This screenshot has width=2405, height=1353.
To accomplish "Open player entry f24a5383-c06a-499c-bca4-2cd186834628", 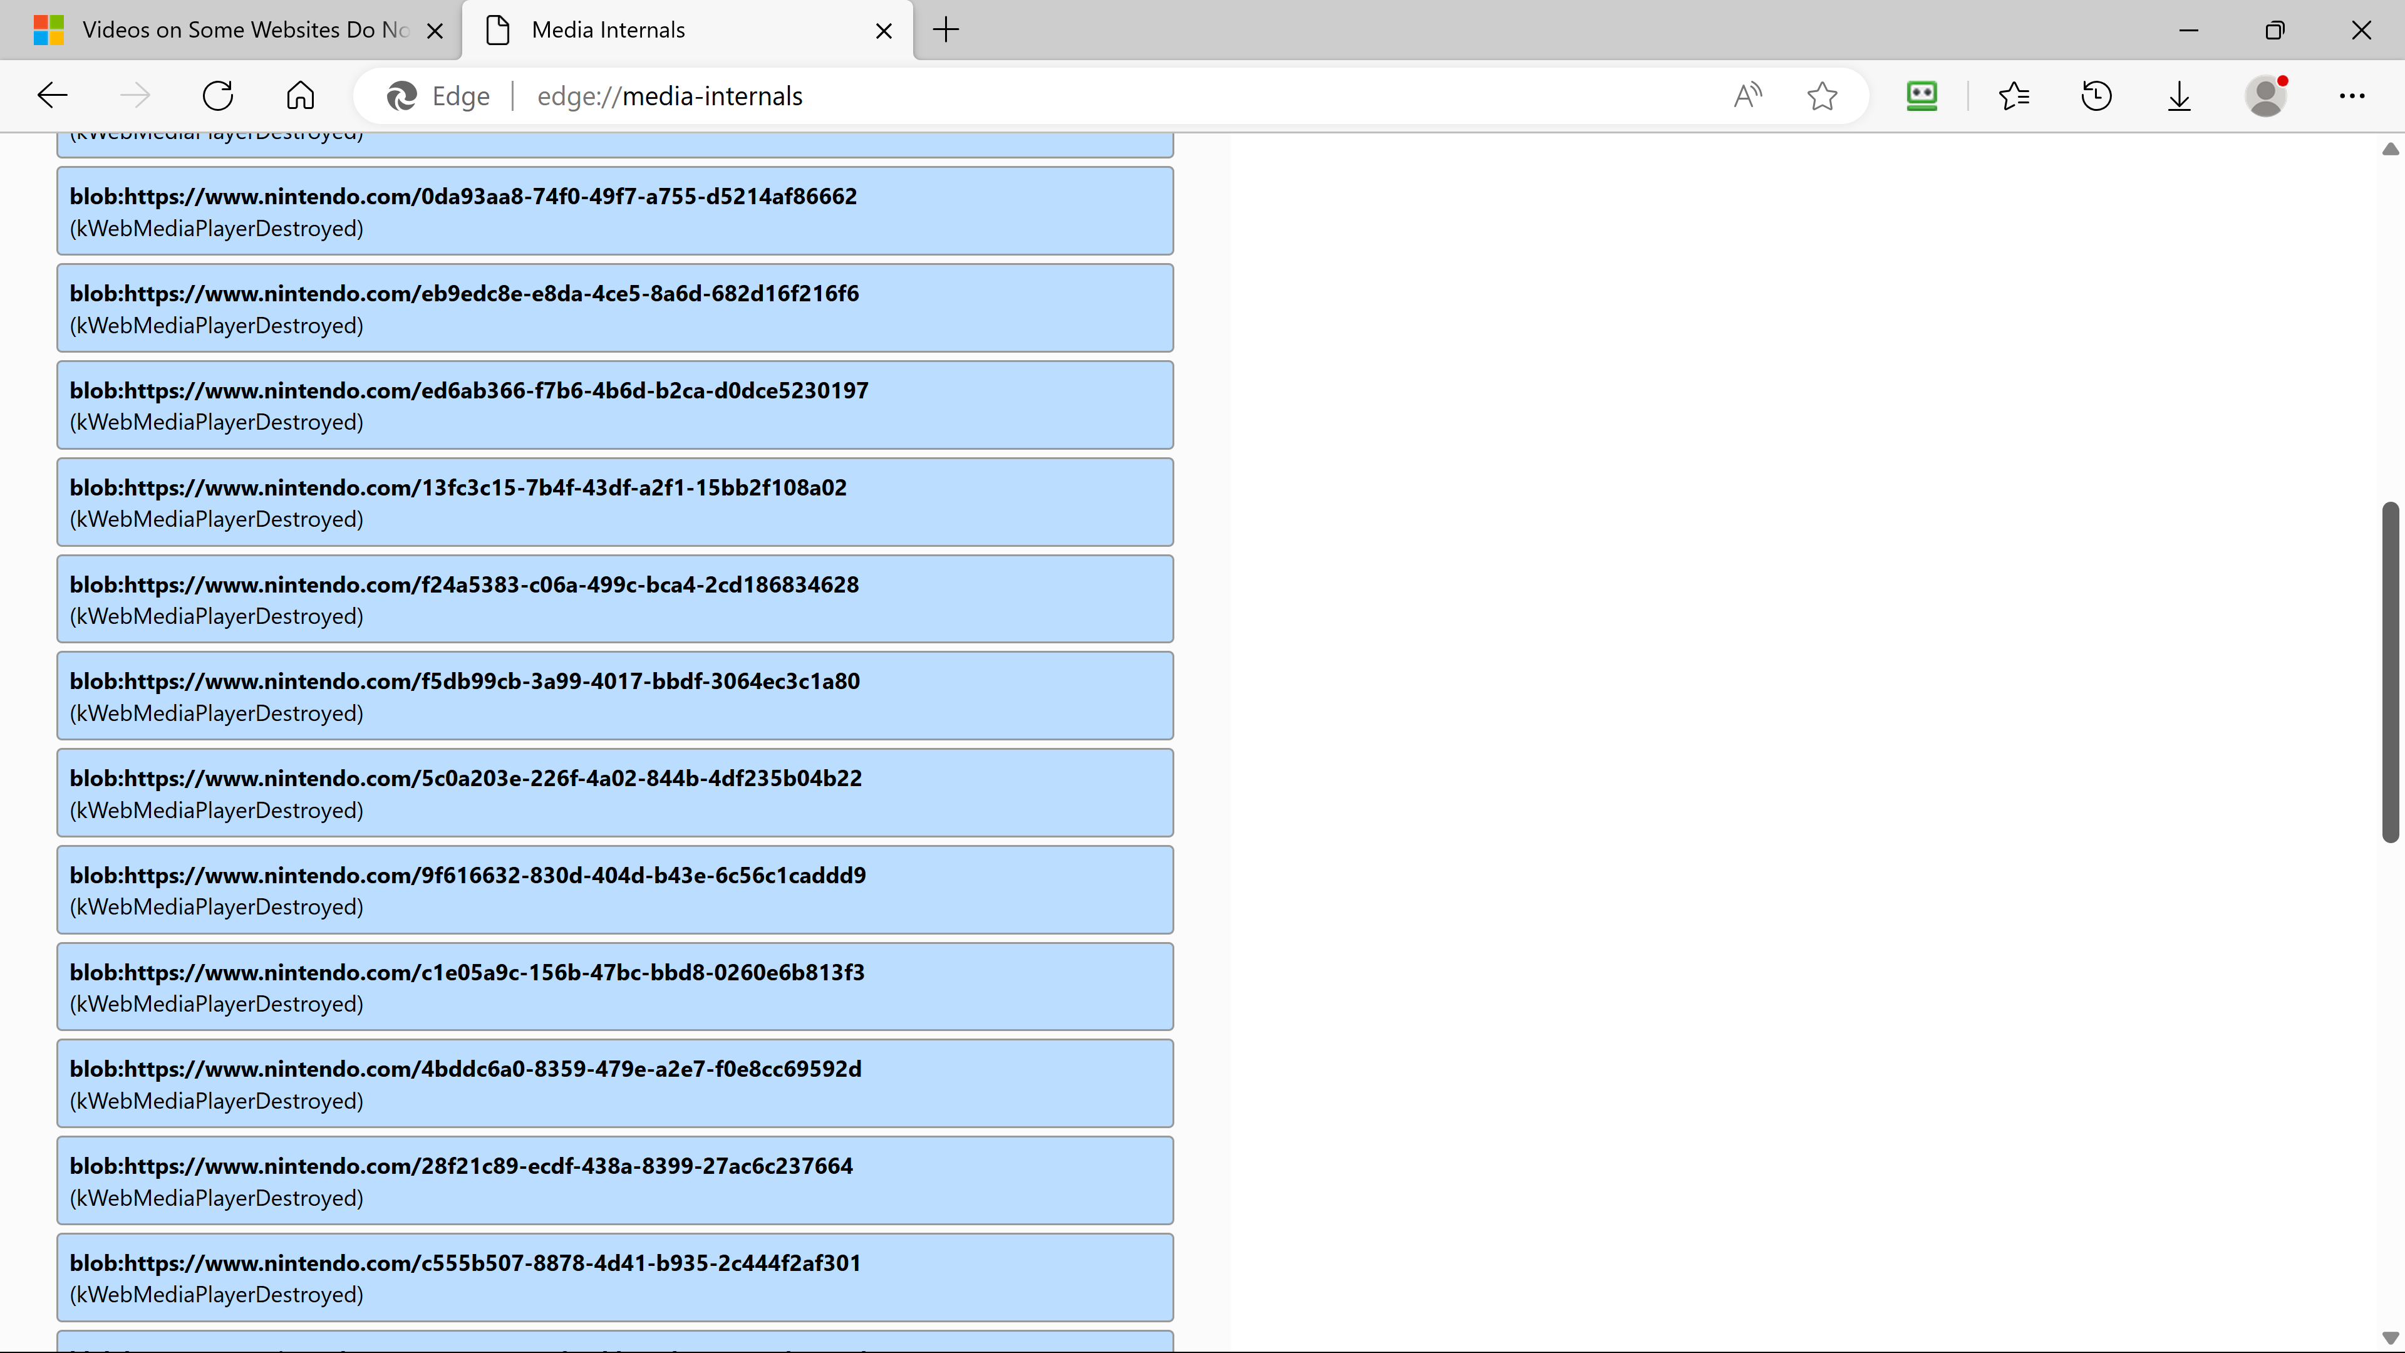I will [614, 599].
